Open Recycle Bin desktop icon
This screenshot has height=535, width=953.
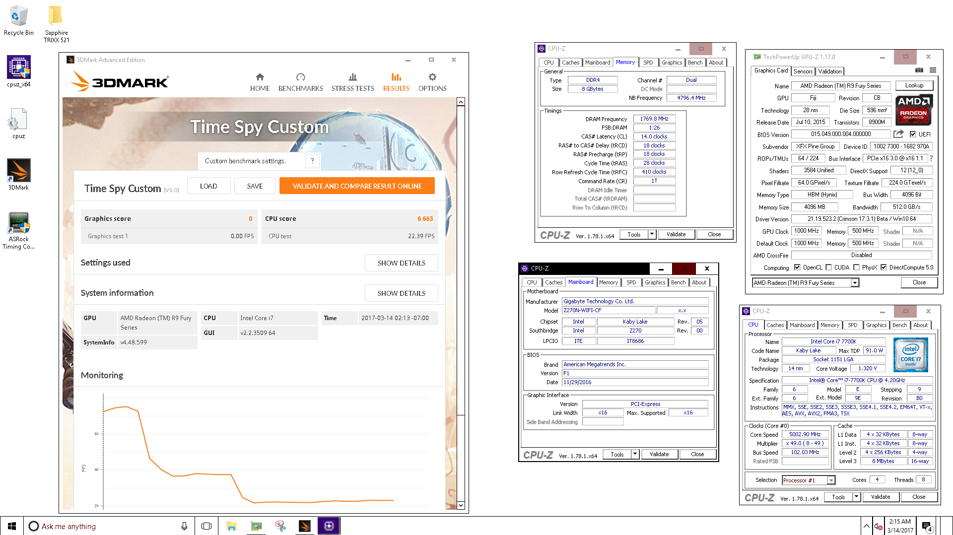pyautogui.click(x=19, y=20)
